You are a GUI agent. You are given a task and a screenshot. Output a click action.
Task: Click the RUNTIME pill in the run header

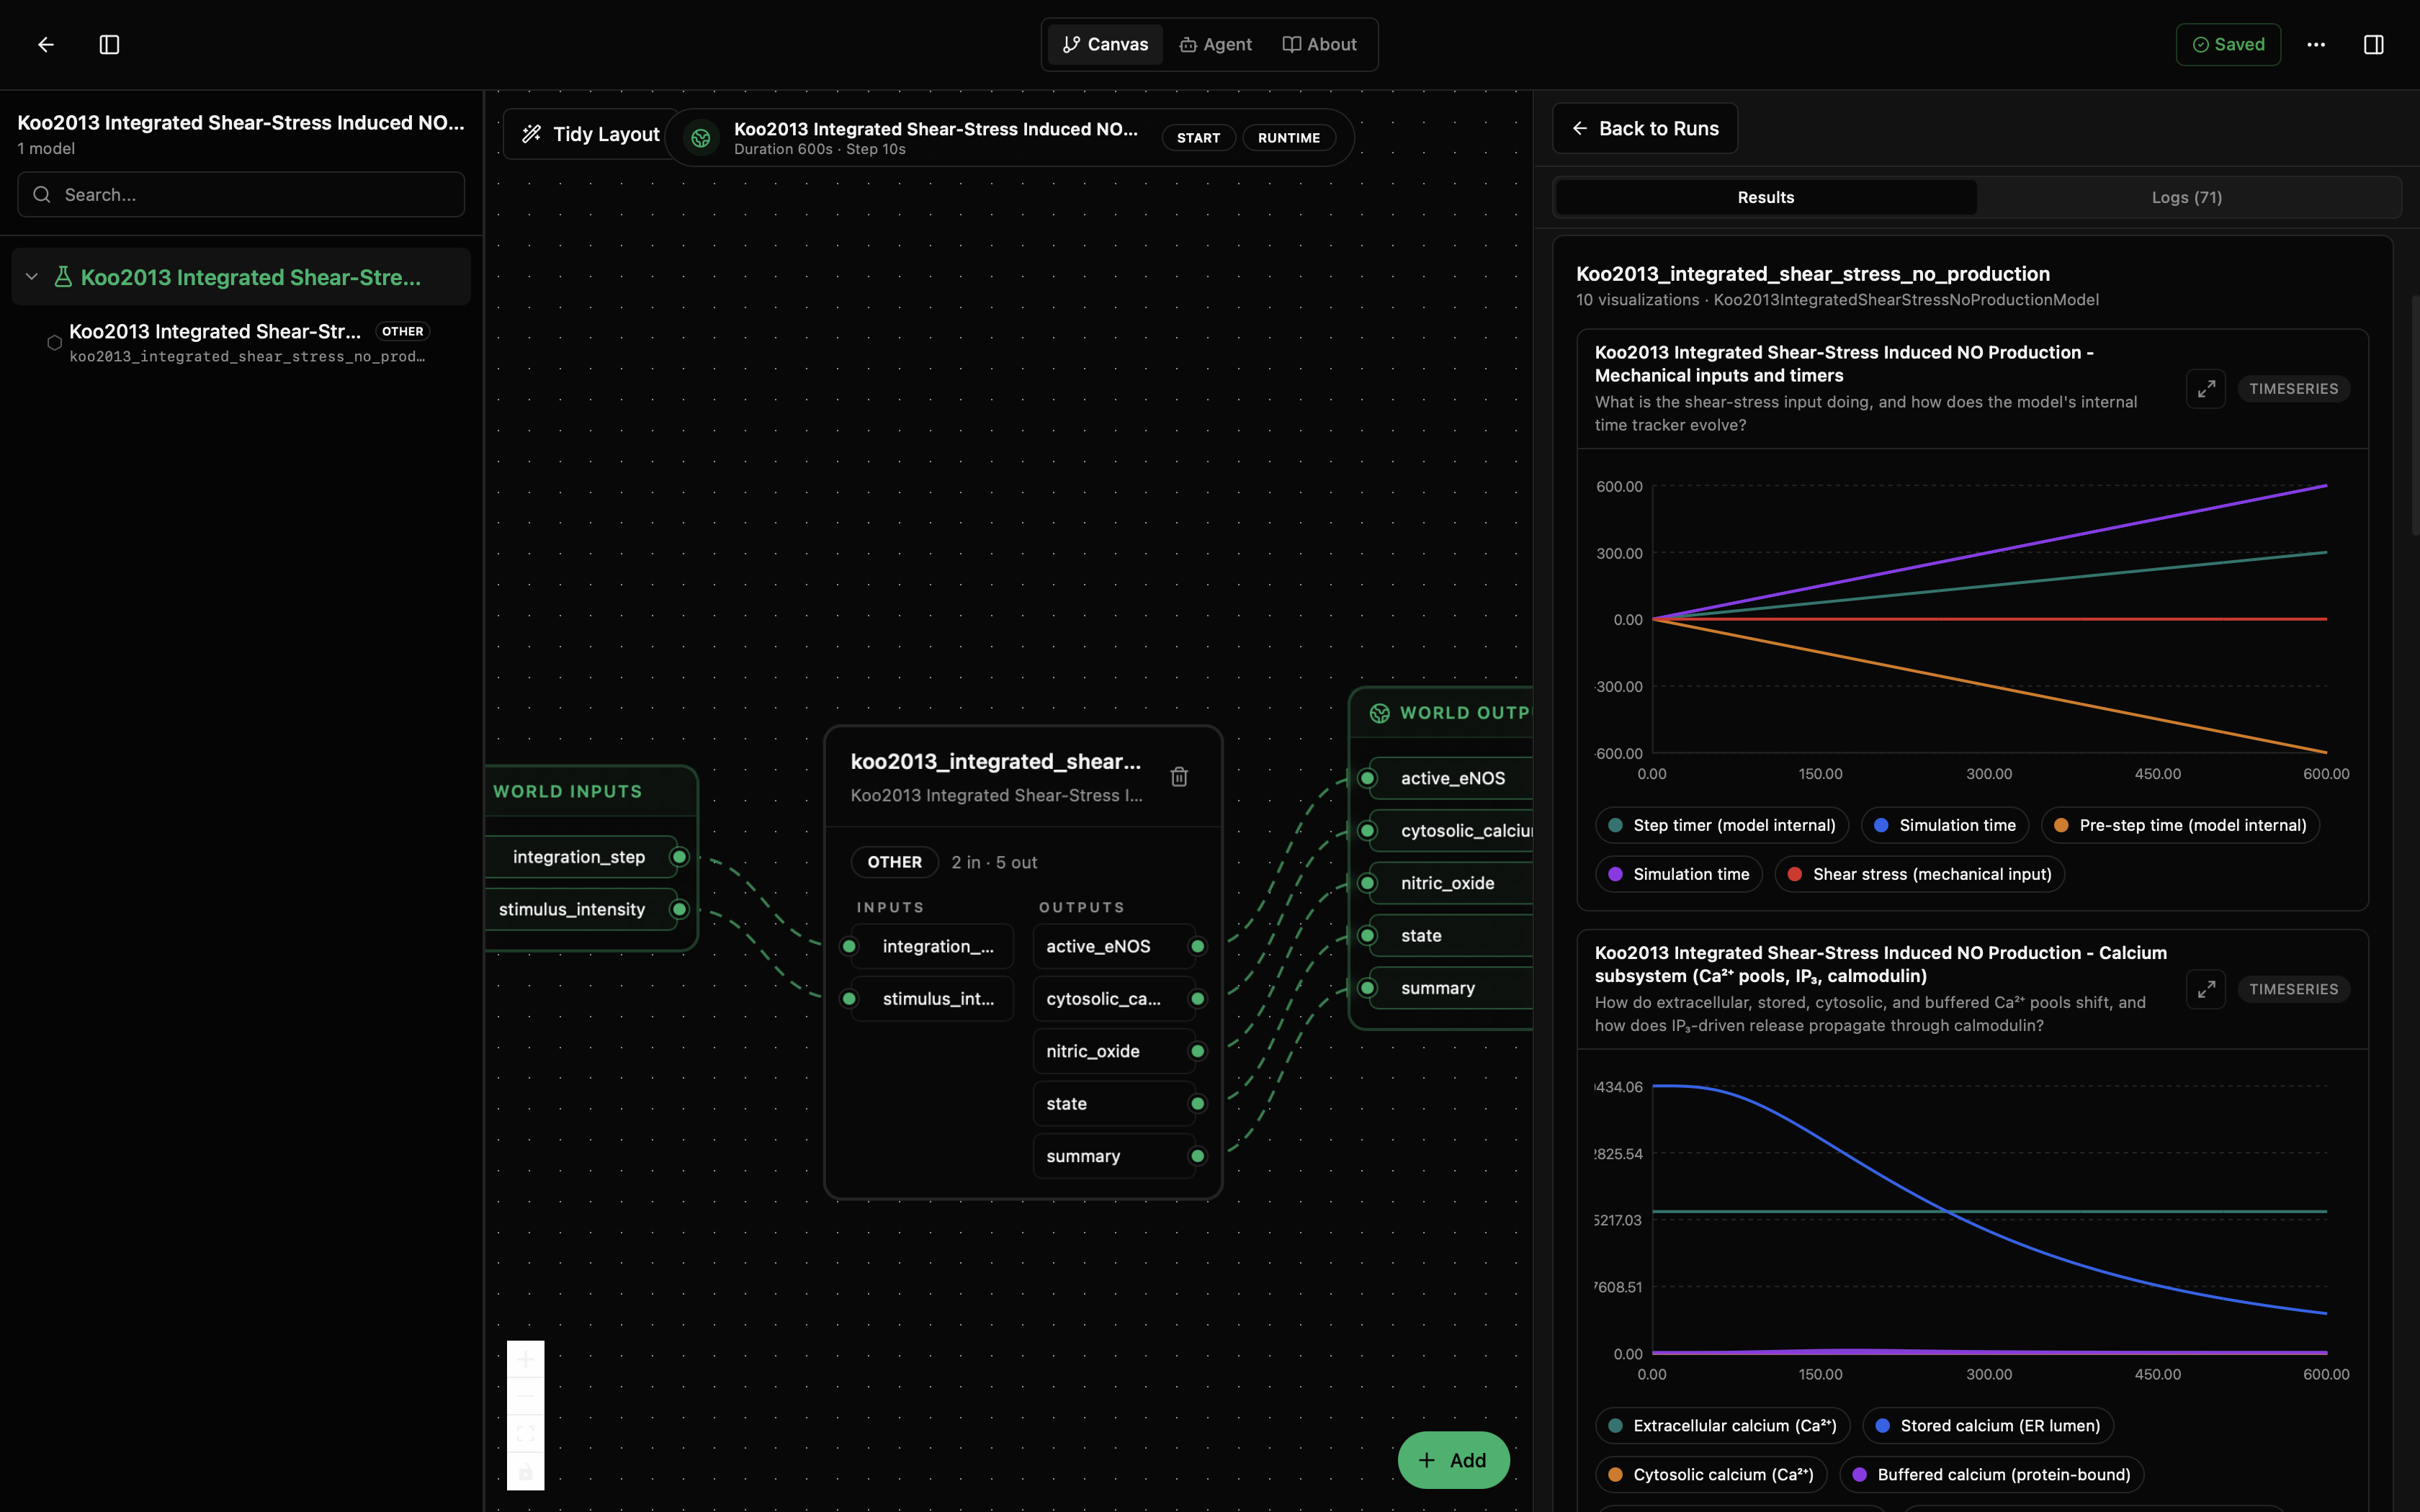(x=1289, y=138)
